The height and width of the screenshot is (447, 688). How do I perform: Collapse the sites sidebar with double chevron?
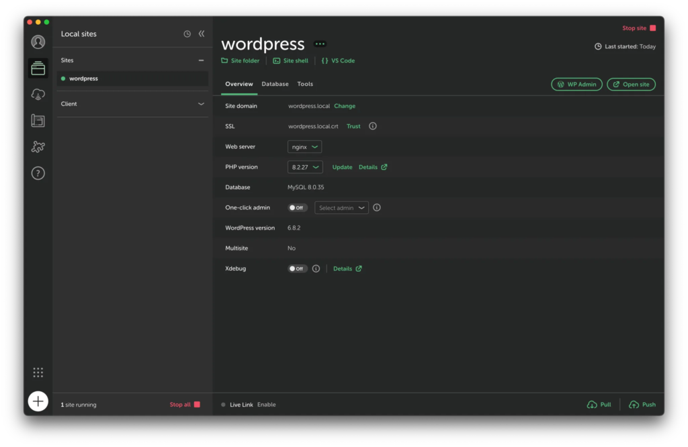[202, 34]
